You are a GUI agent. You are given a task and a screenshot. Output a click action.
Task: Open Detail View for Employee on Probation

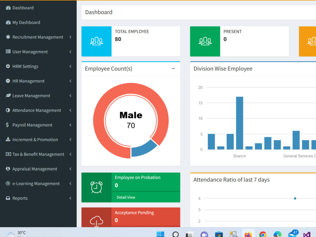click(x=126, y=197)
